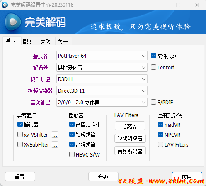The width and height of the screenshot is (206, 186).
Task: Minimize the 完美解码设置中心 window
Action: pos(160,5)
